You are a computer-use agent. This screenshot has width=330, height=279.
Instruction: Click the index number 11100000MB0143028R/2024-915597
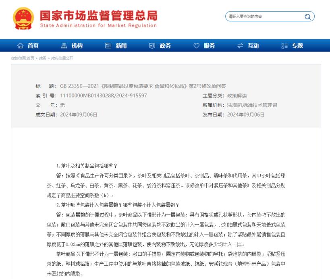(x=103, y=96)
